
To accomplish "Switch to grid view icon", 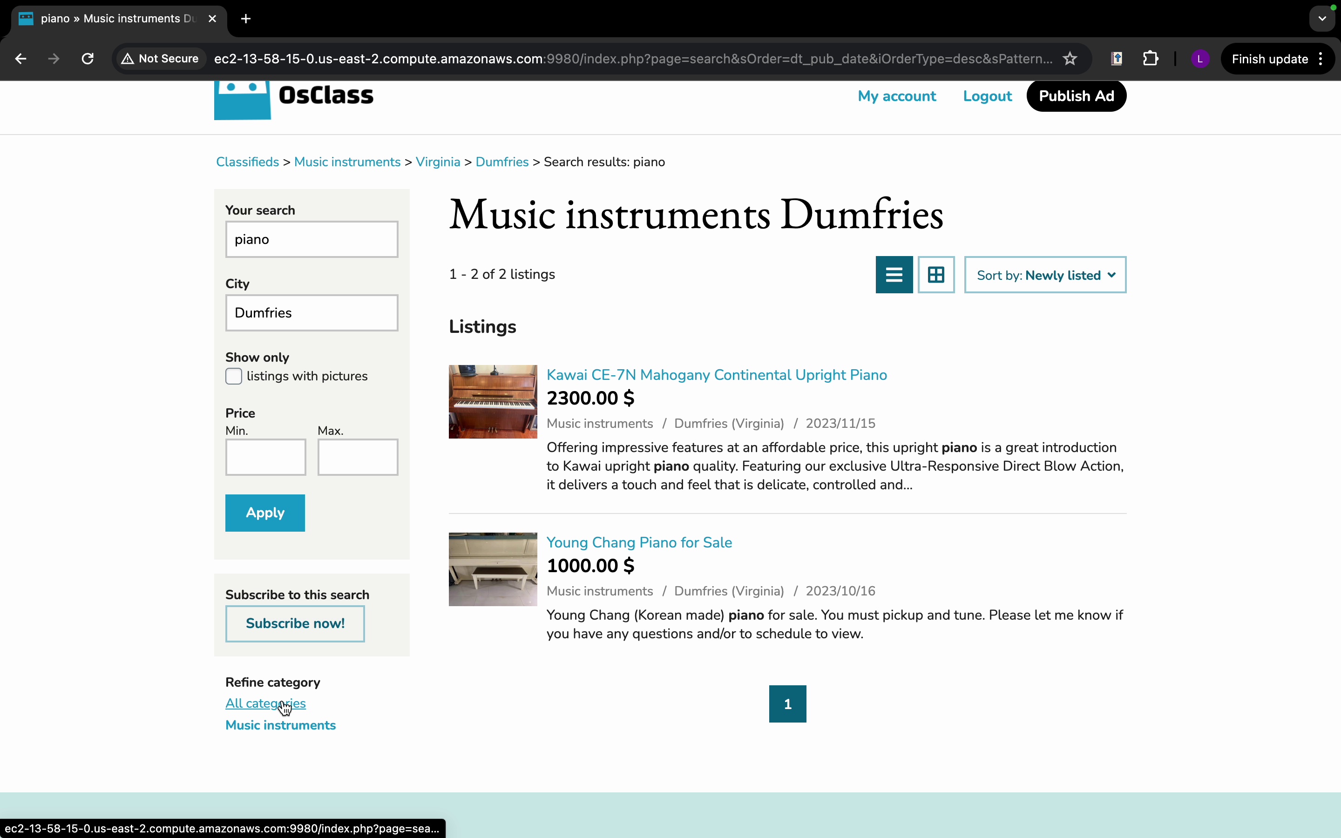I will click(x=936, y=275).
